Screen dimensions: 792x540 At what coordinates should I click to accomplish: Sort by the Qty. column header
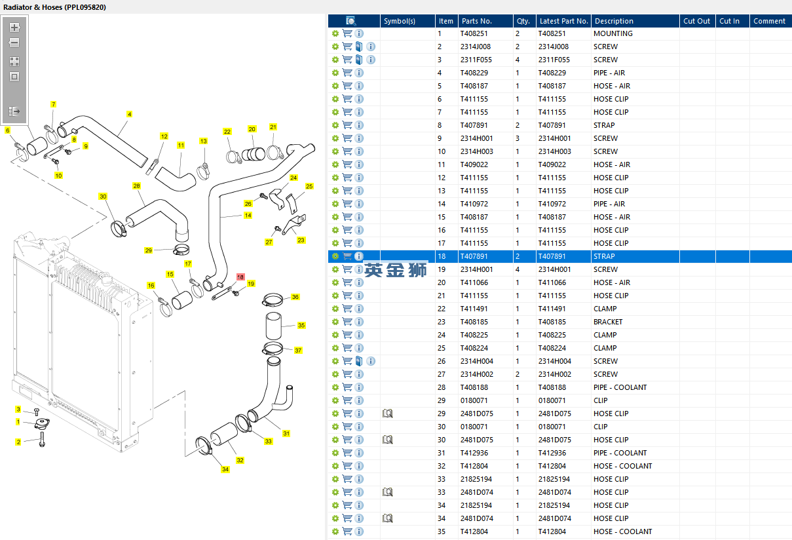[x=523, y=21]
